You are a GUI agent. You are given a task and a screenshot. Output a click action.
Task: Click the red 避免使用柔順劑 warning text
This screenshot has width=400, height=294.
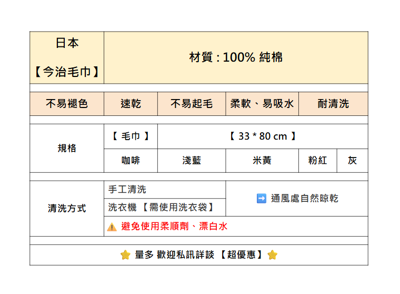pos(174,227)
